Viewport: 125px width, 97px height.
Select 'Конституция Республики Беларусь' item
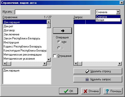(x=25, y=51)
